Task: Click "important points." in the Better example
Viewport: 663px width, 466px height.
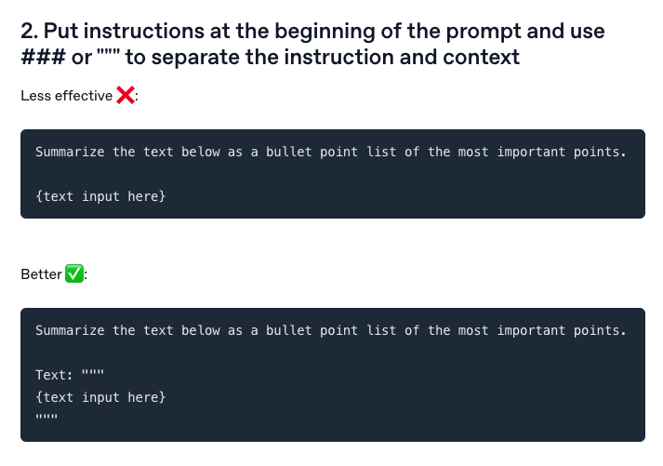Action: [562, 330]
